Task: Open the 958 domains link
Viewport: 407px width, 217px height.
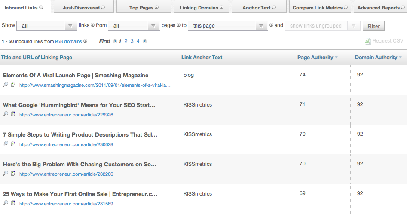Action: click(x=68, y=41)
